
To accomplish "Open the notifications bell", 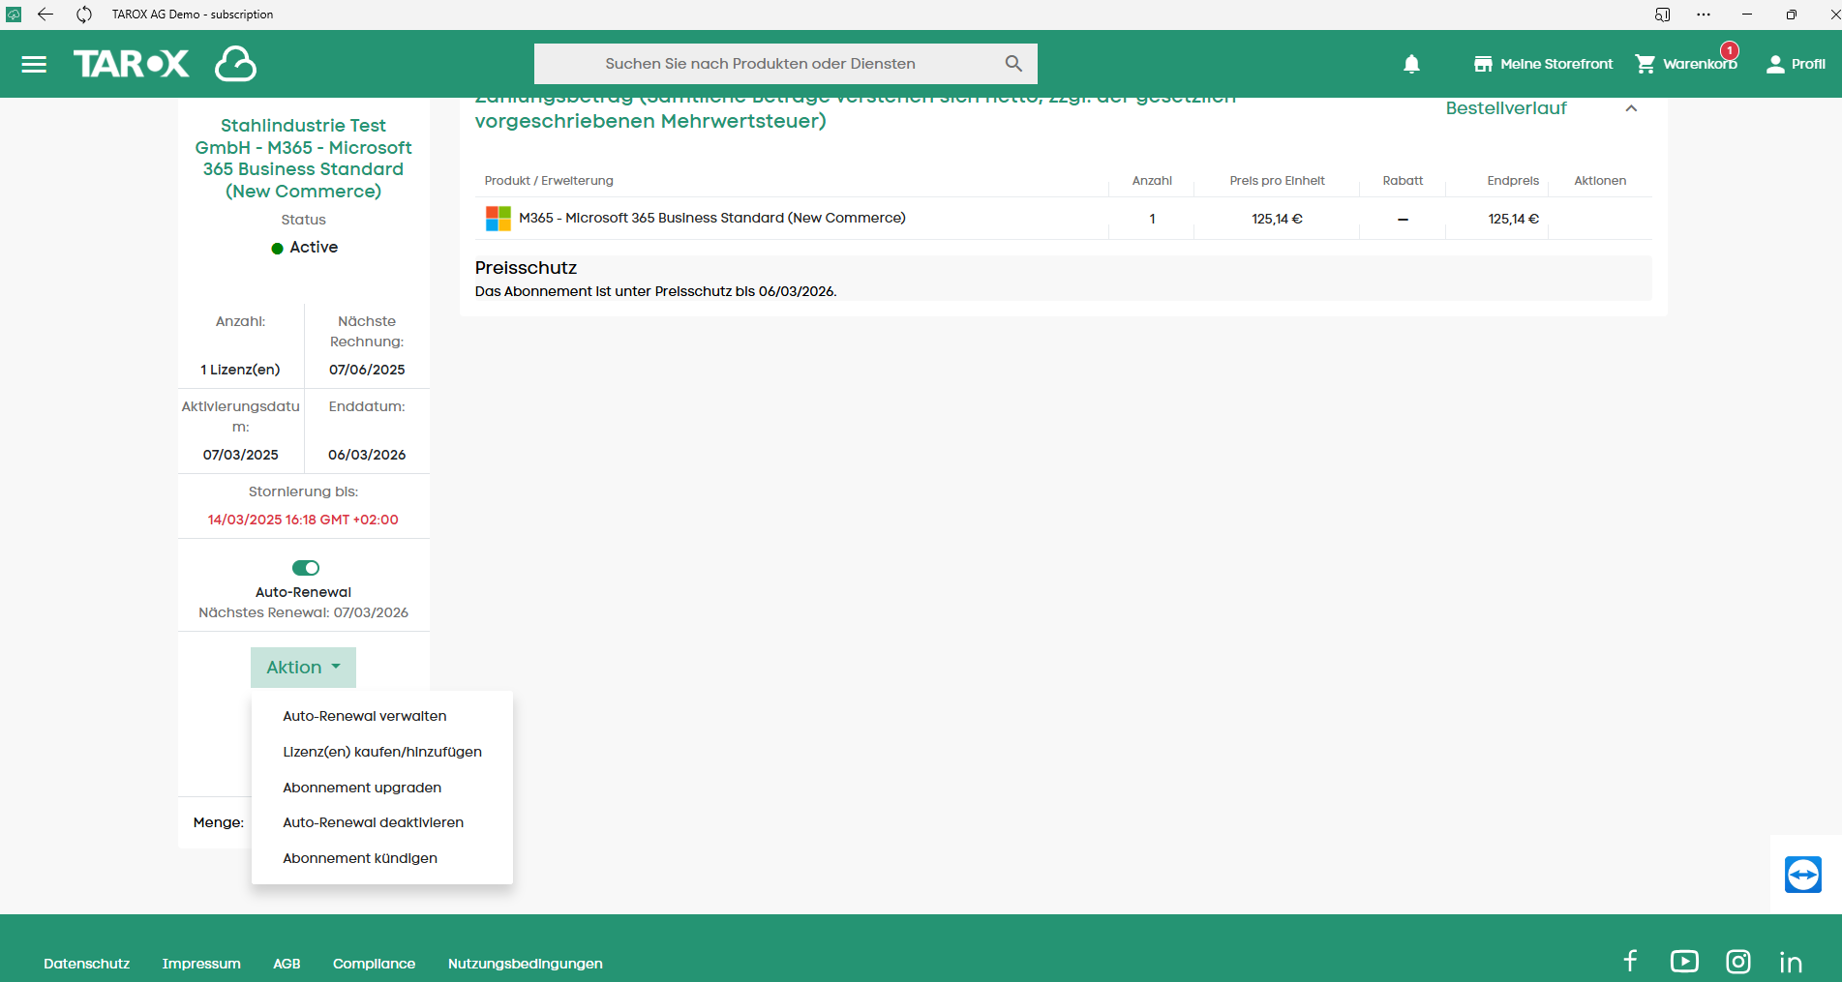I will coord(1411,64).
